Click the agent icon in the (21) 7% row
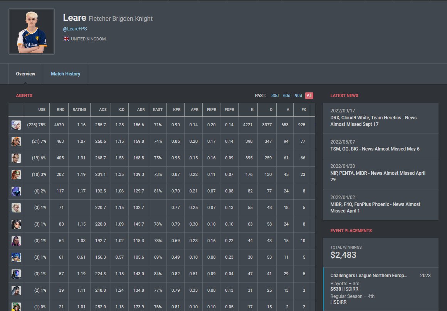This screenshot has height=311, width=447. 16,142
